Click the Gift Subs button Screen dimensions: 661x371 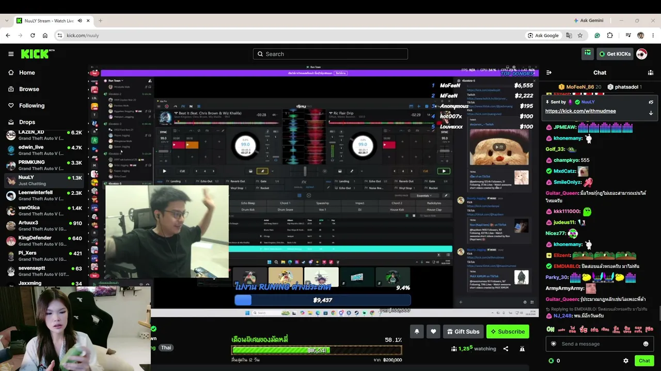(463, 331)
